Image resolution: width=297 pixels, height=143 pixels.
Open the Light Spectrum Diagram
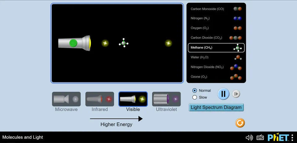tap(216, 107)
